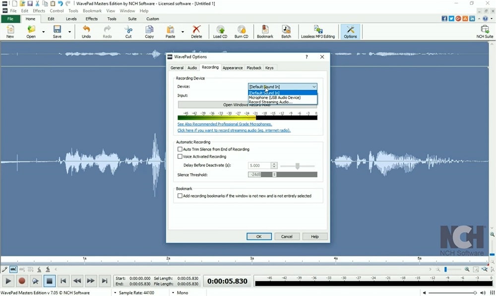496x296 pixels.
Task: Click Help button in WavePad Options
Action: [315, 236]
